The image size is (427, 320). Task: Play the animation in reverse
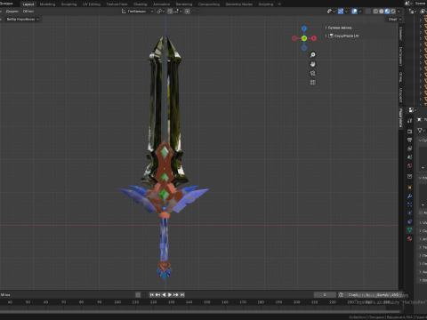click(164, 295)
